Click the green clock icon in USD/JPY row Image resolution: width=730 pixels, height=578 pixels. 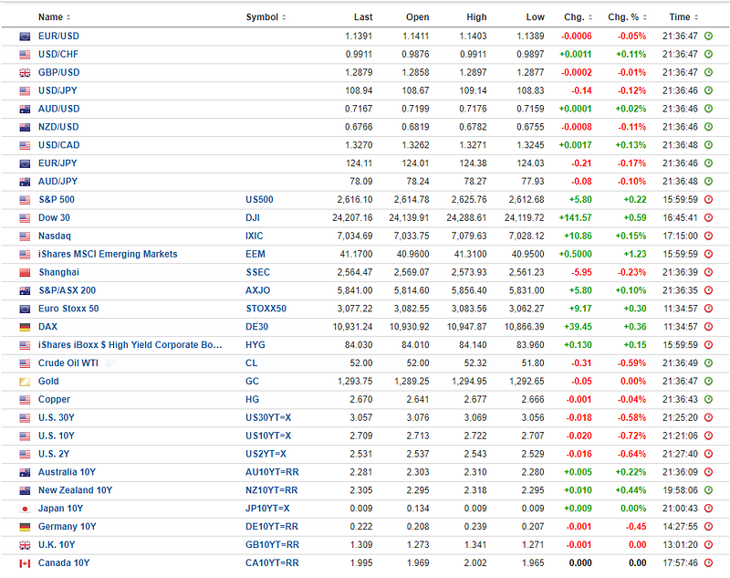click(709, 90)
